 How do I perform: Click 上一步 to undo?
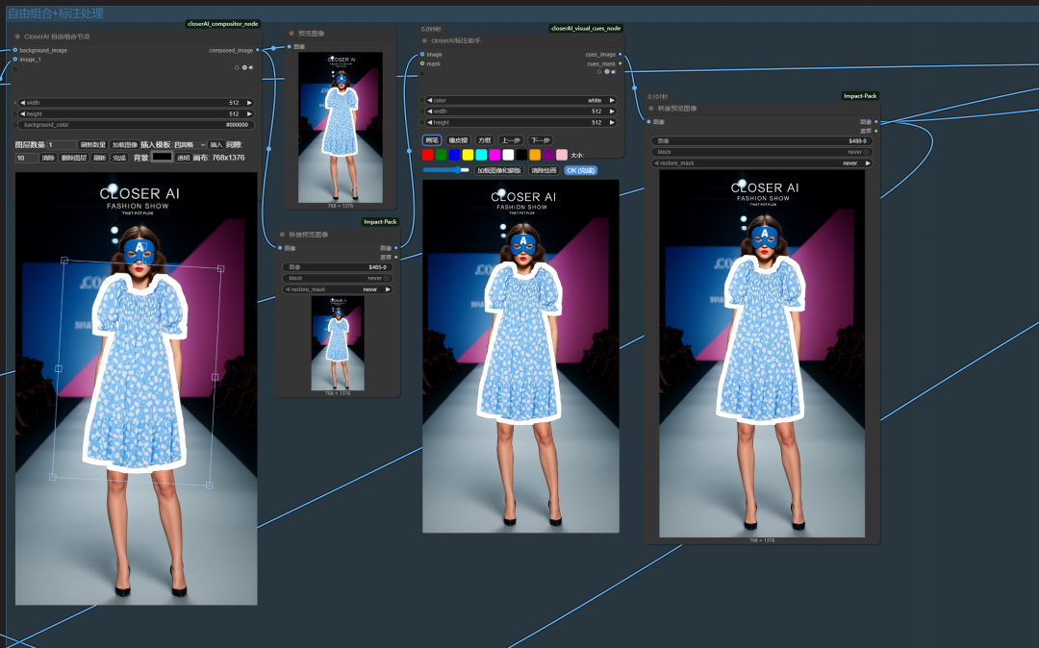coord(511,140)
